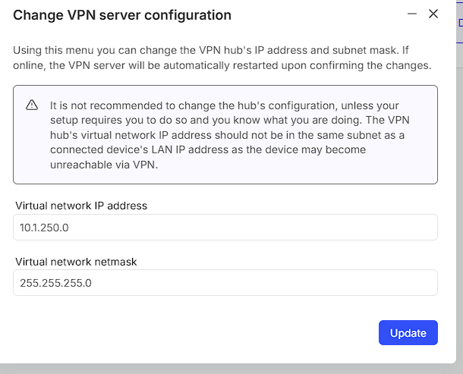
Task: Place cursor on the 10.1.250.0 value
Action: tap(43, 228)
